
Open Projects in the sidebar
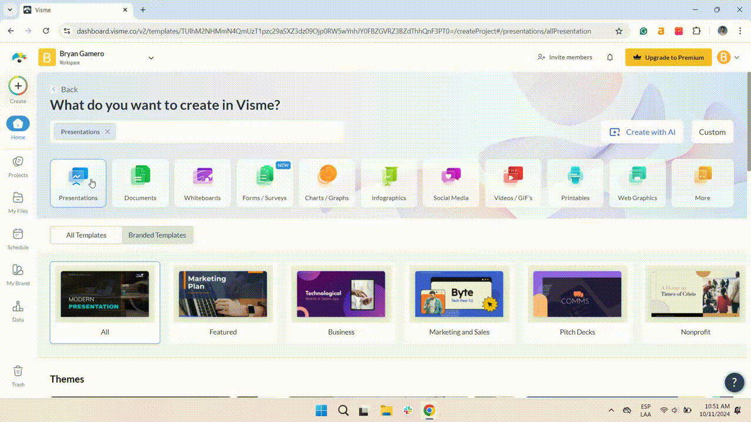tap(18, 166)
